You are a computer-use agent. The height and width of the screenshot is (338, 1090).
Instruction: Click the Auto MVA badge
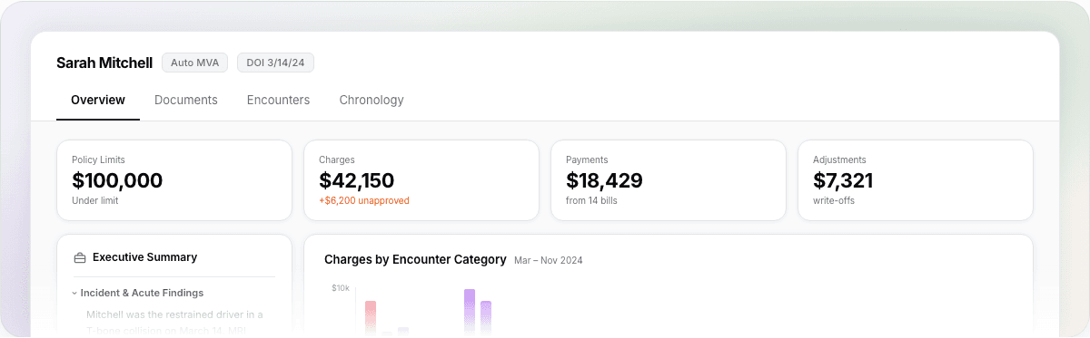point(195,63)
